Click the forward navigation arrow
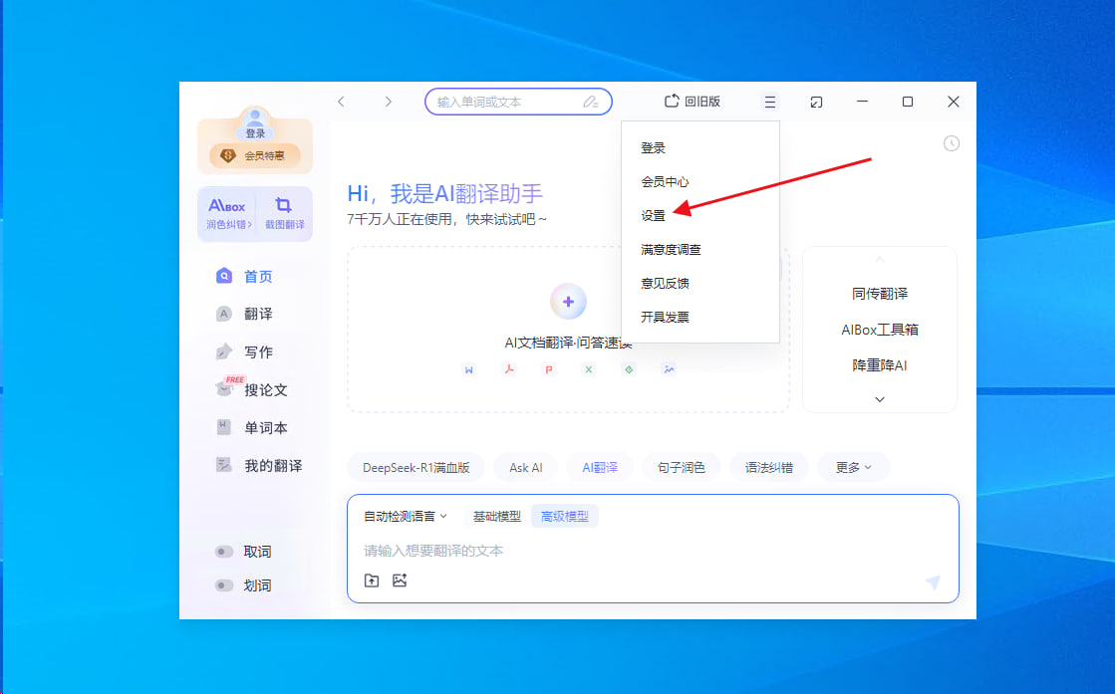 388,102
